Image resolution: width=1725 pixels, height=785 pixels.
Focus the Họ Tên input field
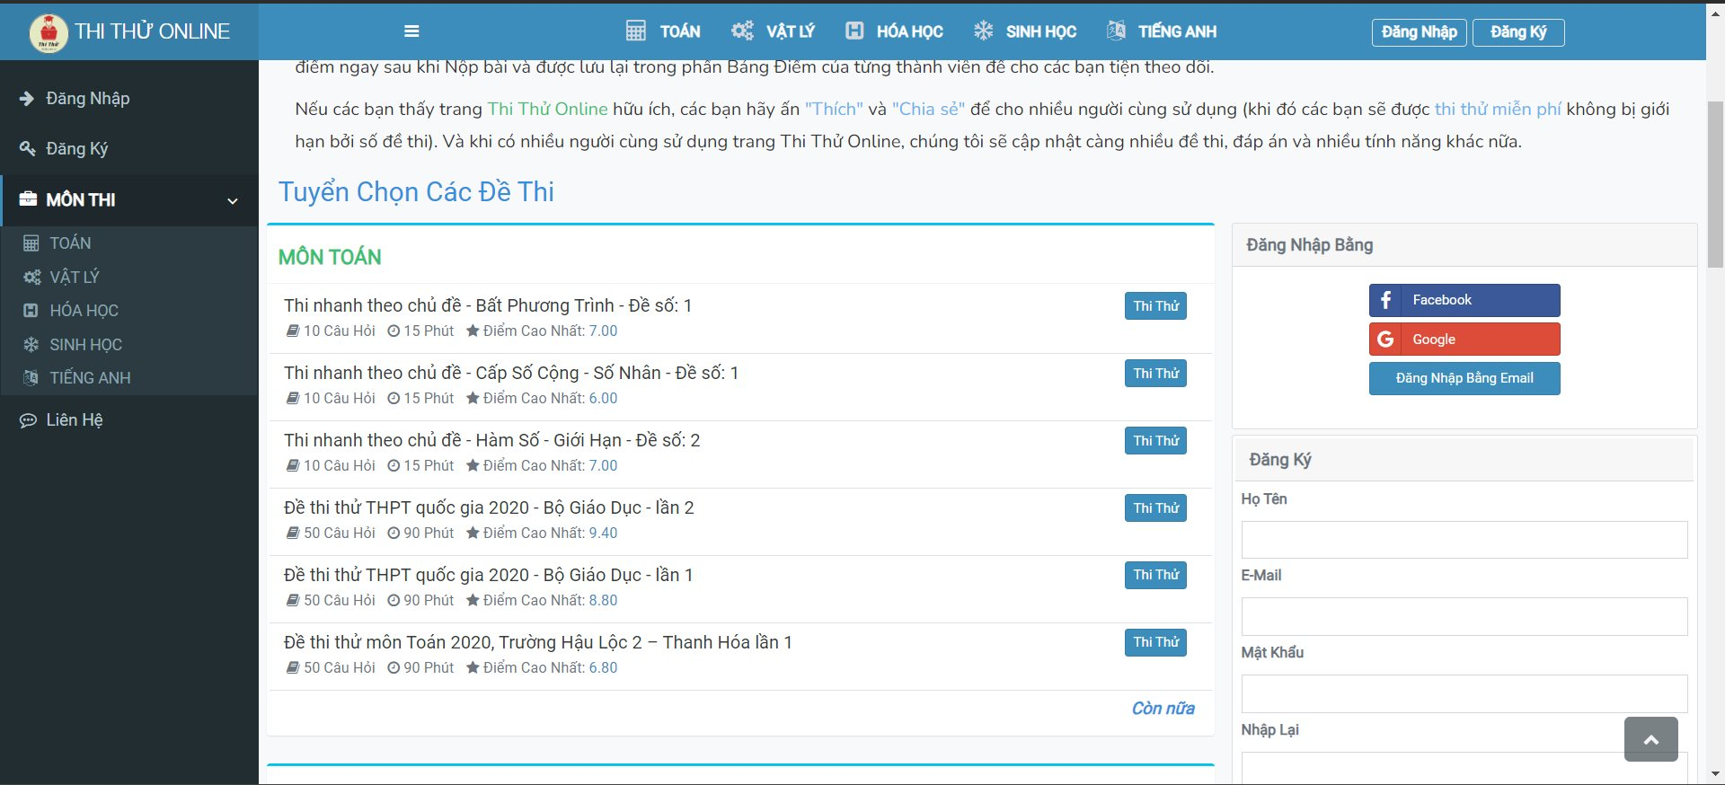[x=1464, y=540]
